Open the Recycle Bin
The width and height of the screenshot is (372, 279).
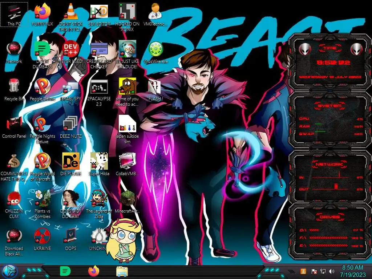click(14, 90)
